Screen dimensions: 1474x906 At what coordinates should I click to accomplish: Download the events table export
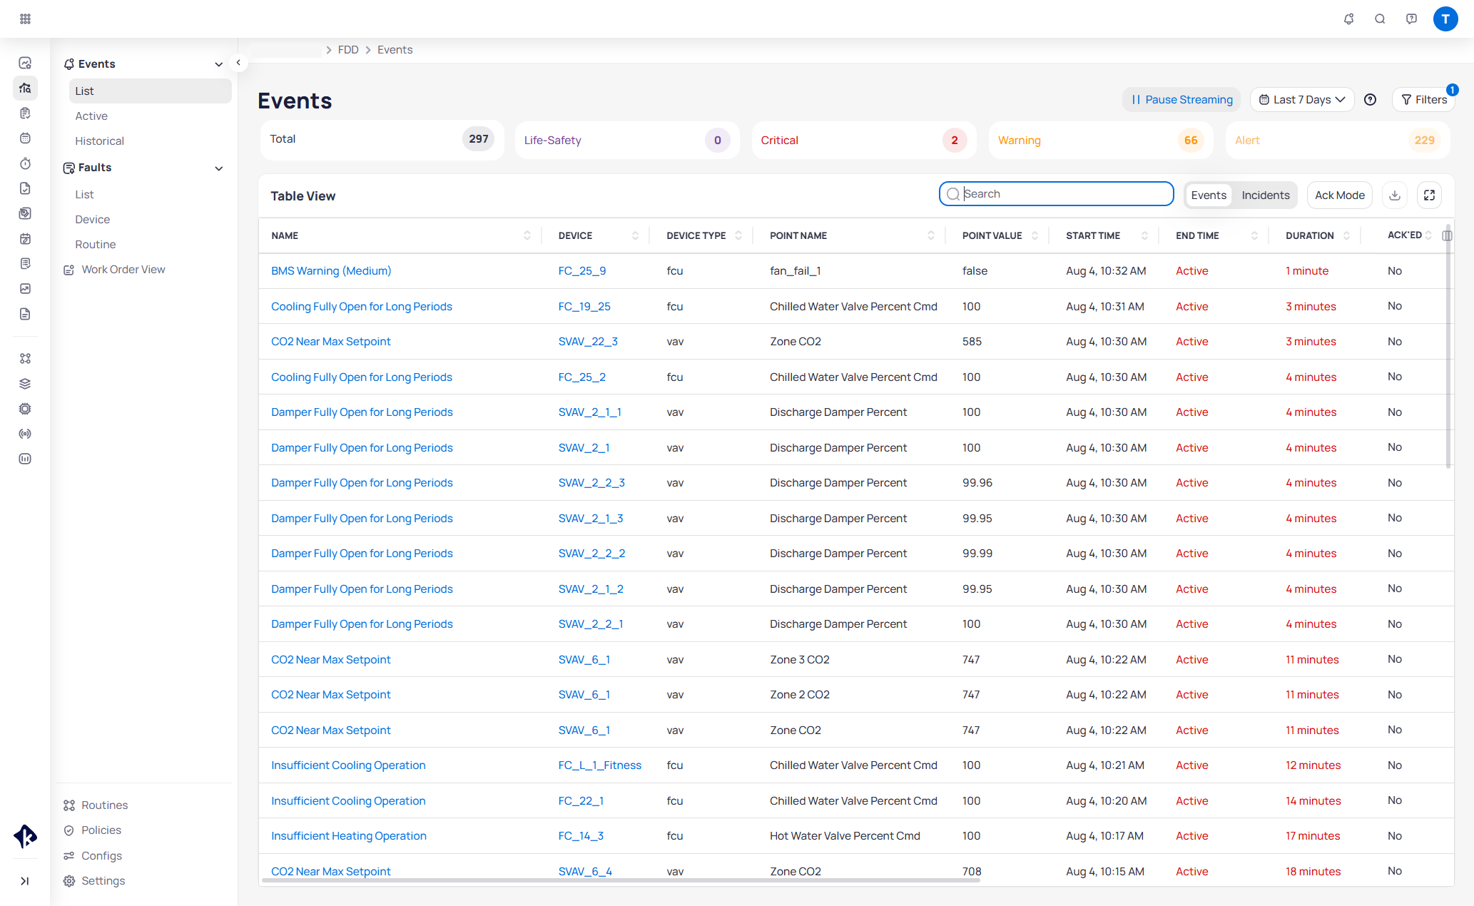(x=1395, y=195)
